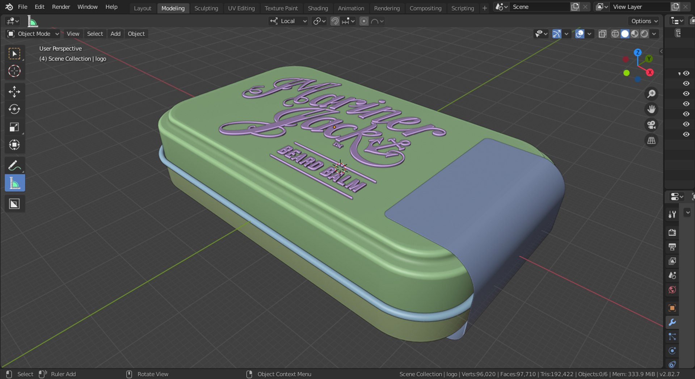Image resolution: width=695 pixels, height=379 pixels.
Task: Select the Rotate tool
Action: [x=14, y=109]
